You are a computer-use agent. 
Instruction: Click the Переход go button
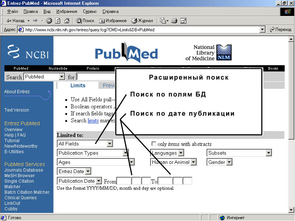click(281, 29)
